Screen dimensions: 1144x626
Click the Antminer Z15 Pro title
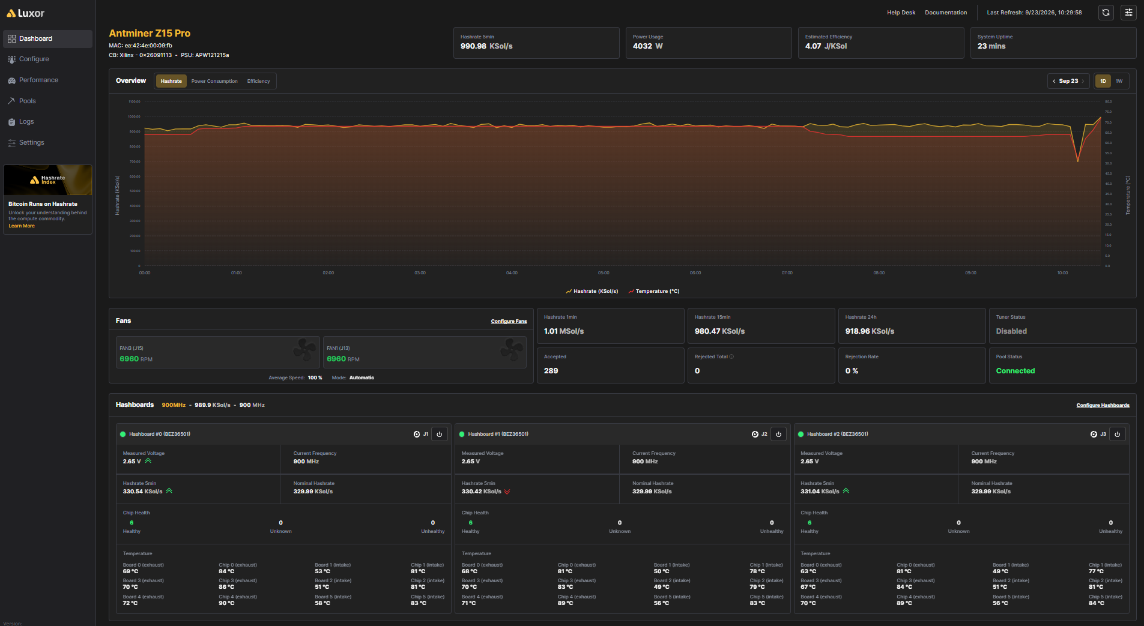click(150, 34)
